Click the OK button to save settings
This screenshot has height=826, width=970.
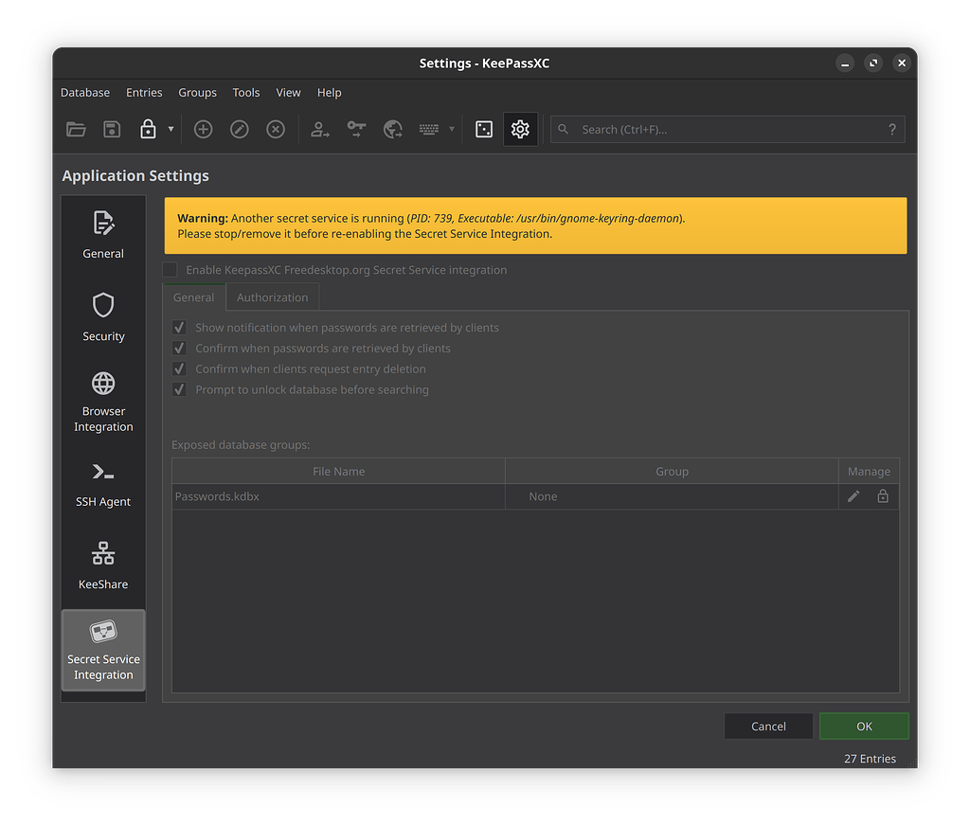point(863,726)
